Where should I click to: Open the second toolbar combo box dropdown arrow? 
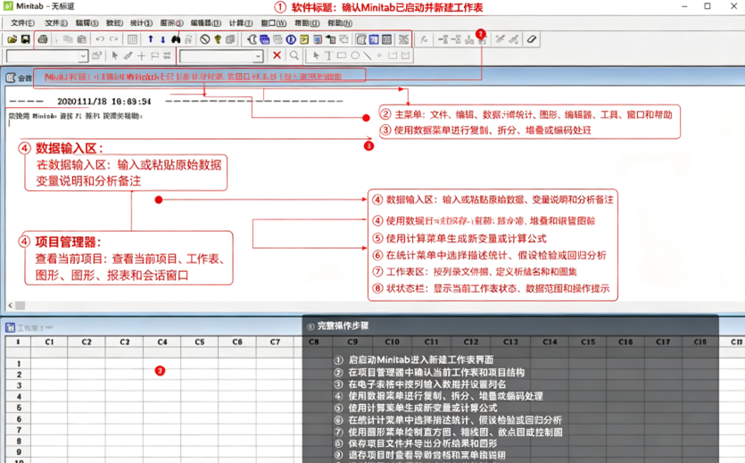point(258,56)
